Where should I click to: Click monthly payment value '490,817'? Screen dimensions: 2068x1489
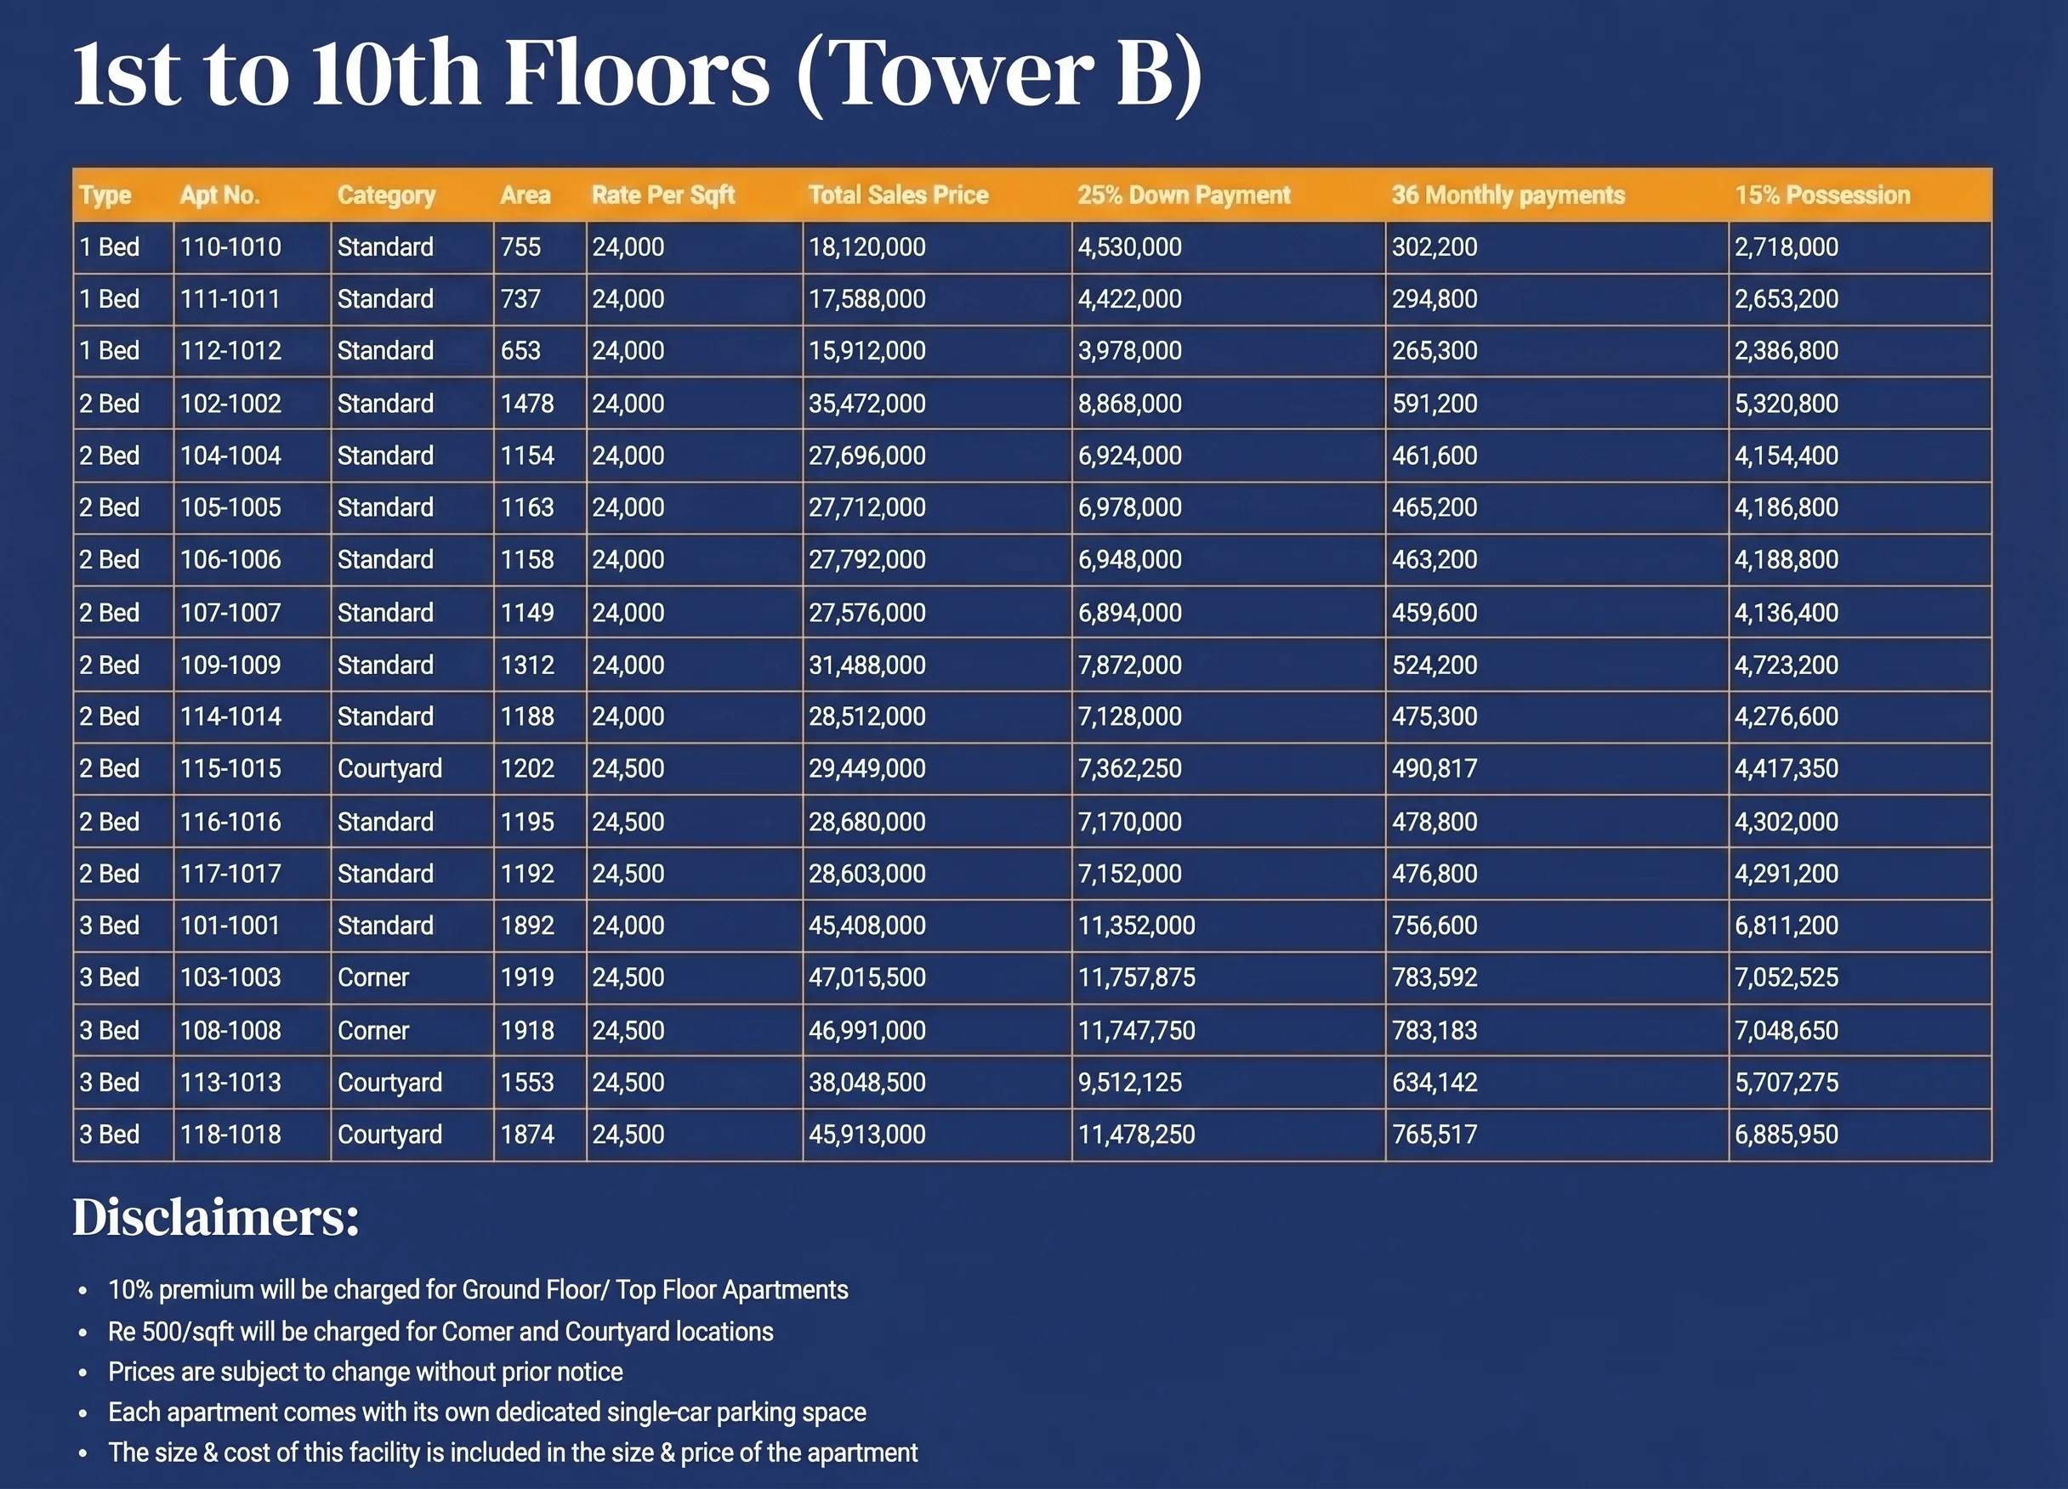1435,768
